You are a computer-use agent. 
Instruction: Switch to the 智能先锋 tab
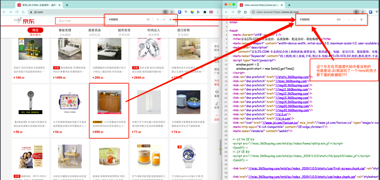[65, 32]
